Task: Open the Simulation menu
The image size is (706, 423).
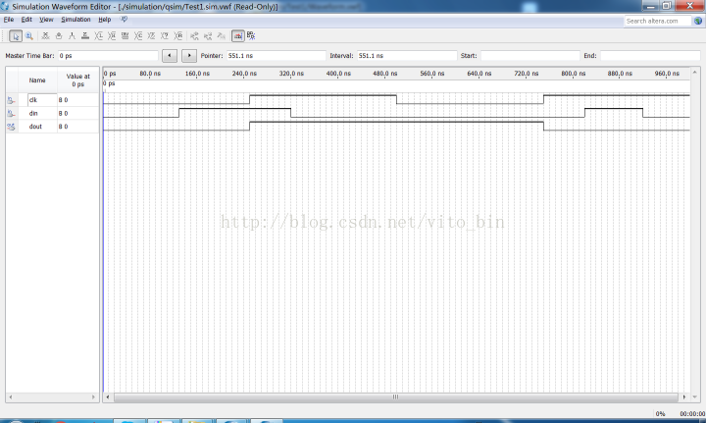Action: pyautogui.click(x=76, y=20)
